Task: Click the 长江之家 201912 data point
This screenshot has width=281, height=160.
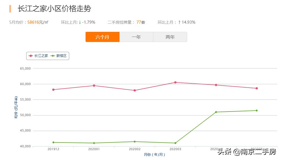Action: point(53,90)
